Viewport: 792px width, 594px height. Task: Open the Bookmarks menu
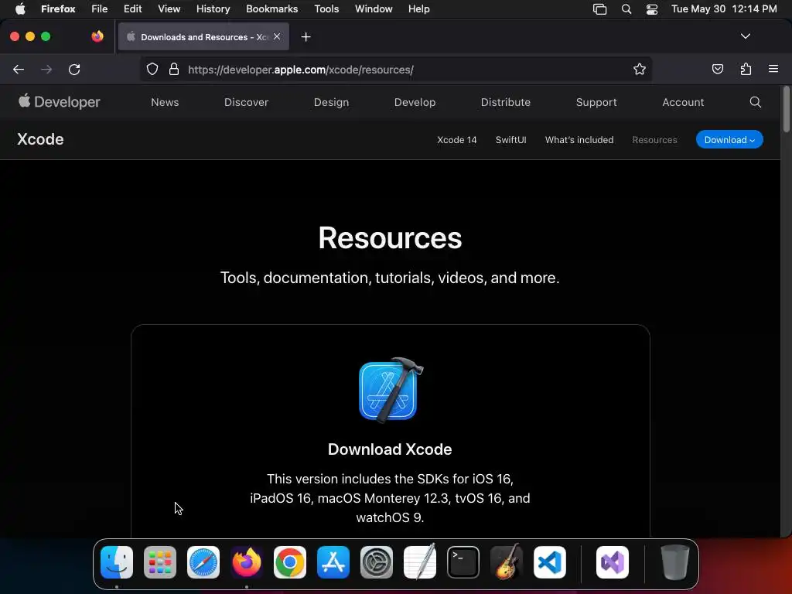pyautogui.click(x=271, y=9)
